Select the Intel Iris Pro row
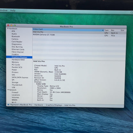Screen dimensions: 133x133 [x=79, y=32]
